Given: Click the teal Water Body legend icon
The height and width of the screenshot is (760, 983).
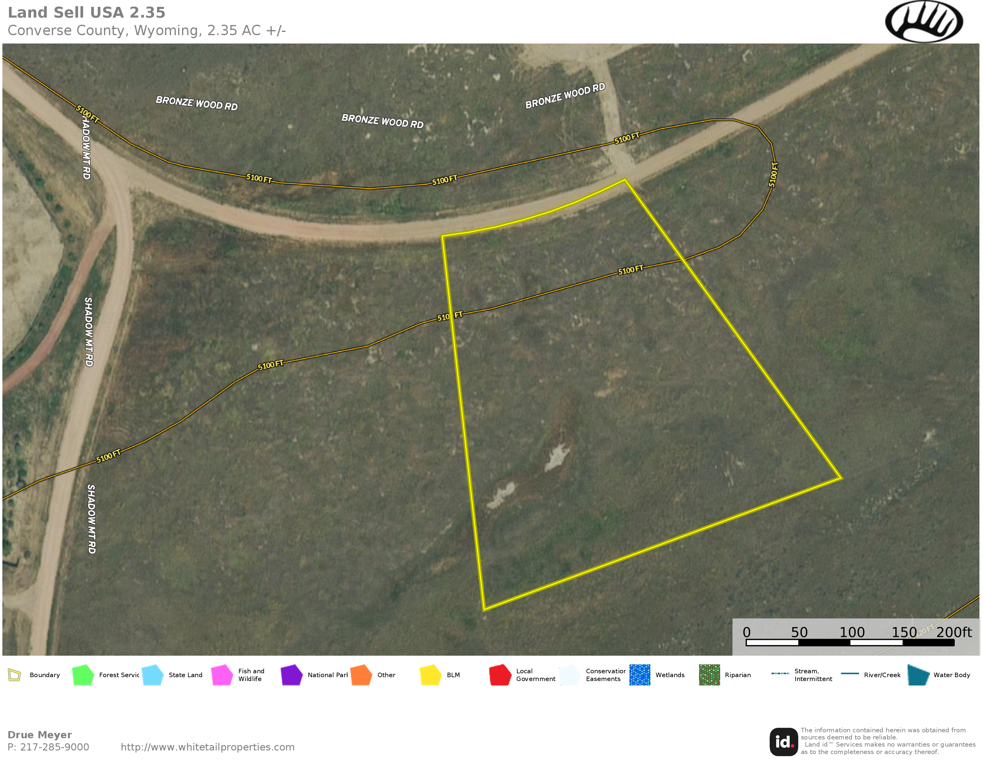Looking at the screenshot, I should point(918,675).
